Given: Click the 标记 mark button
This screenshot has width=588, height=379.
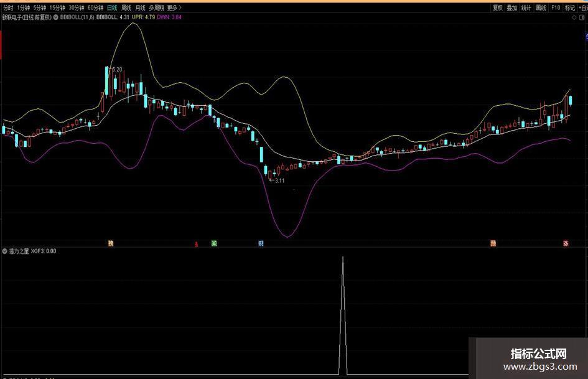Looking at the screenshot, I should 570,7.
